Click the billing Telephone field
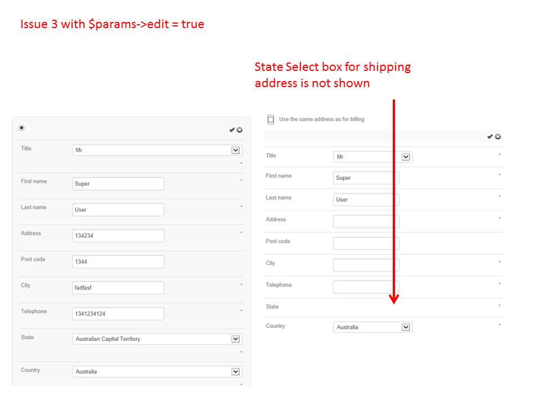Screen dimensions: 541x405 click(118, 314)
